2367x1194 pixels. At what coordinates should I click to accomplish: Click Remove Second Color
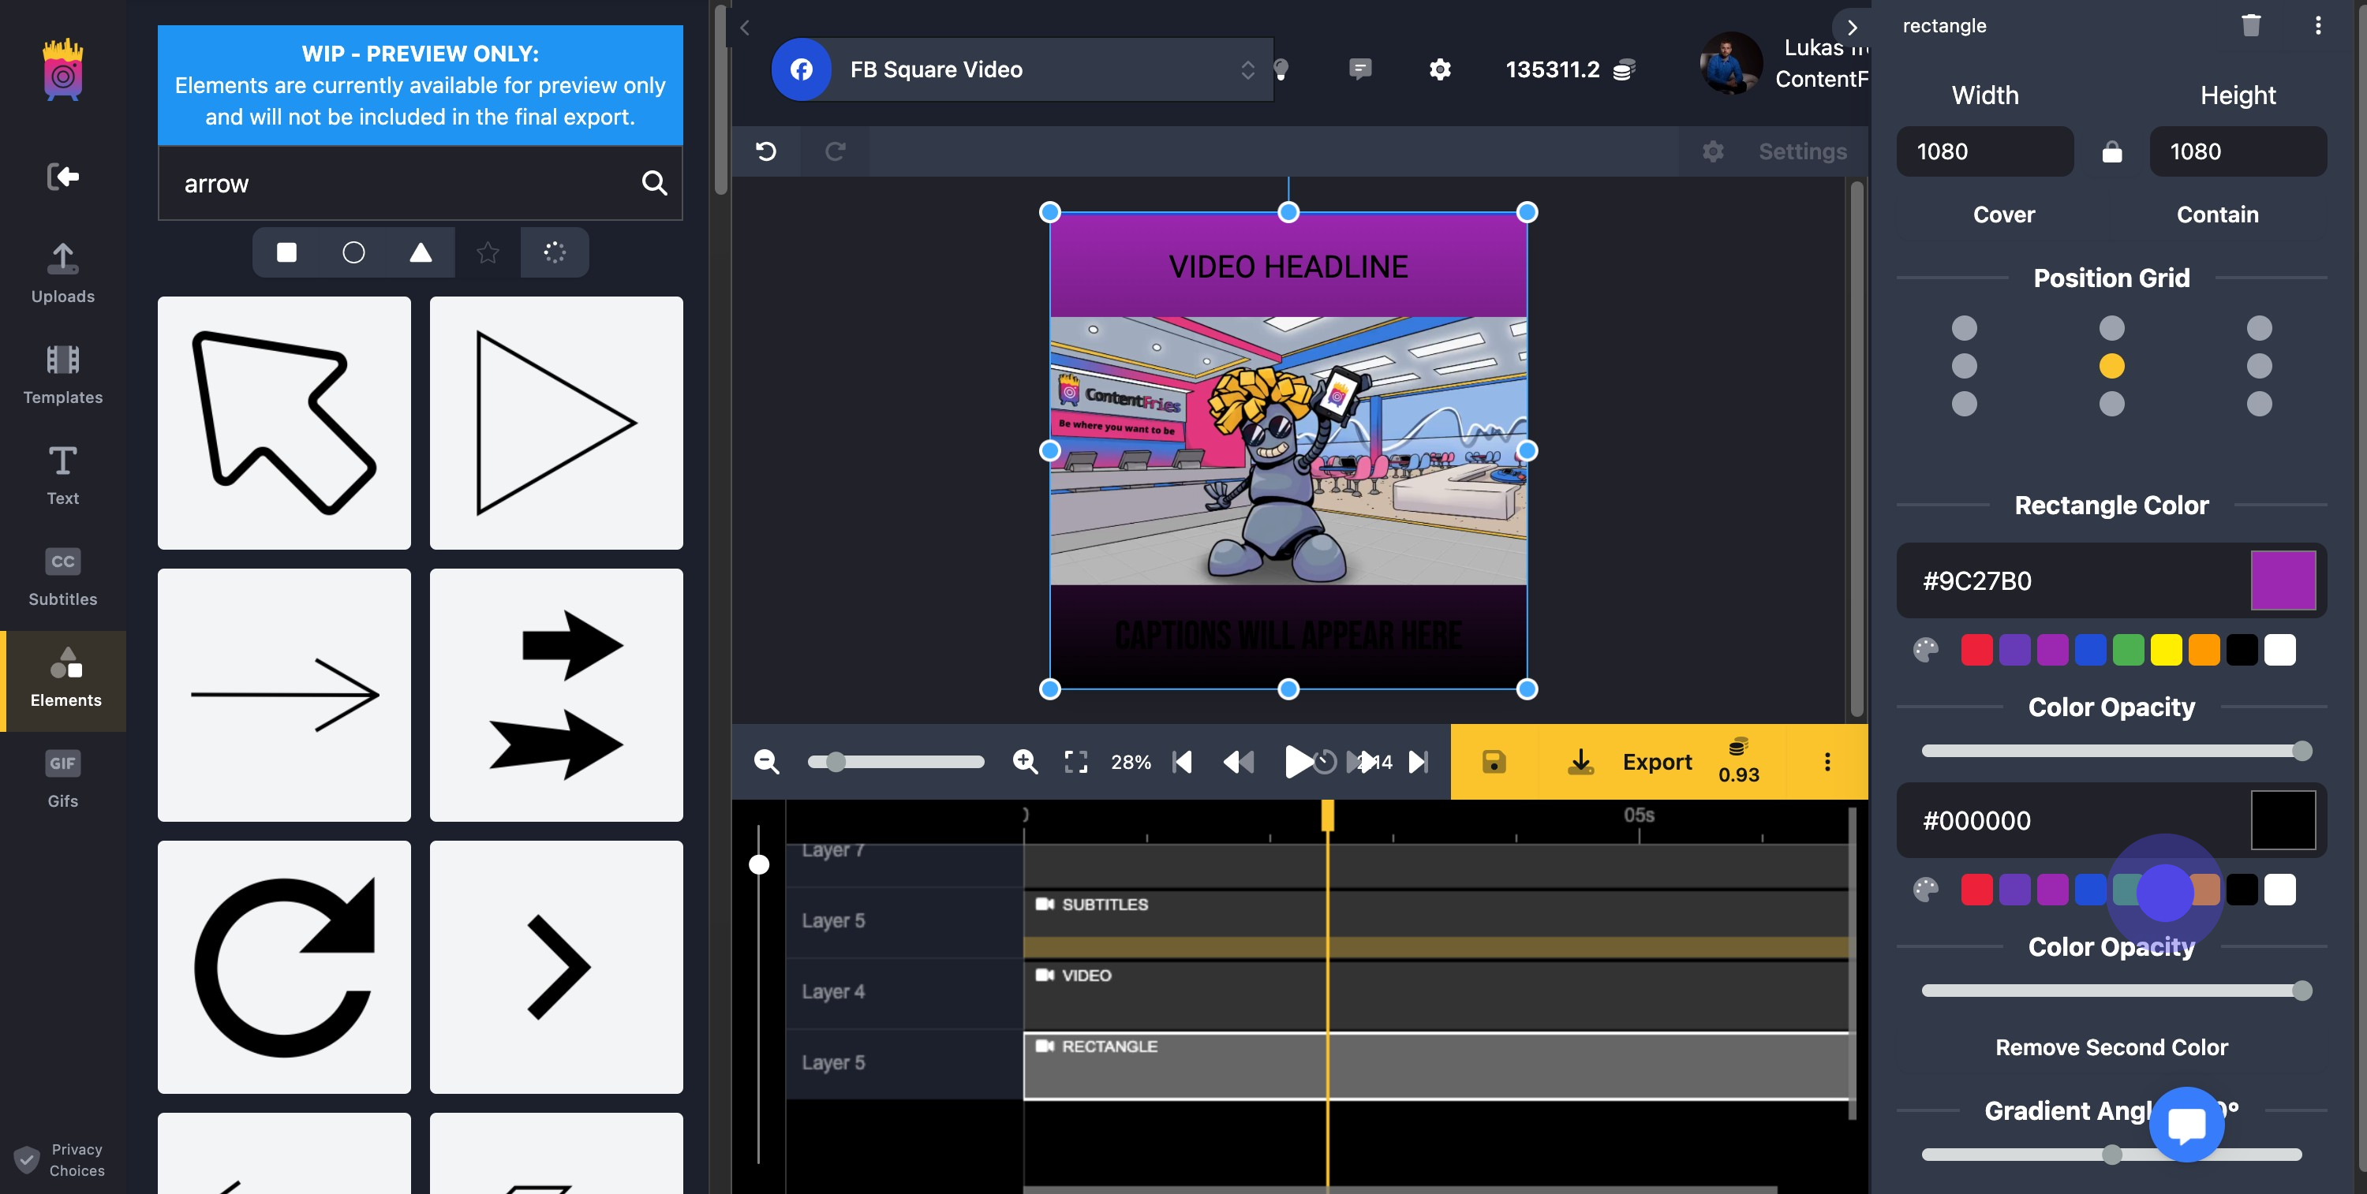(2111, 1047)
